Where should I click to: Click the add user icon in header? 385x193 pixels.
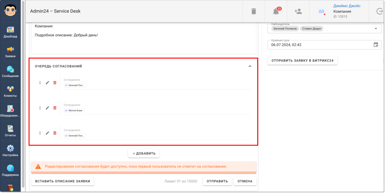tap(298, 11)
